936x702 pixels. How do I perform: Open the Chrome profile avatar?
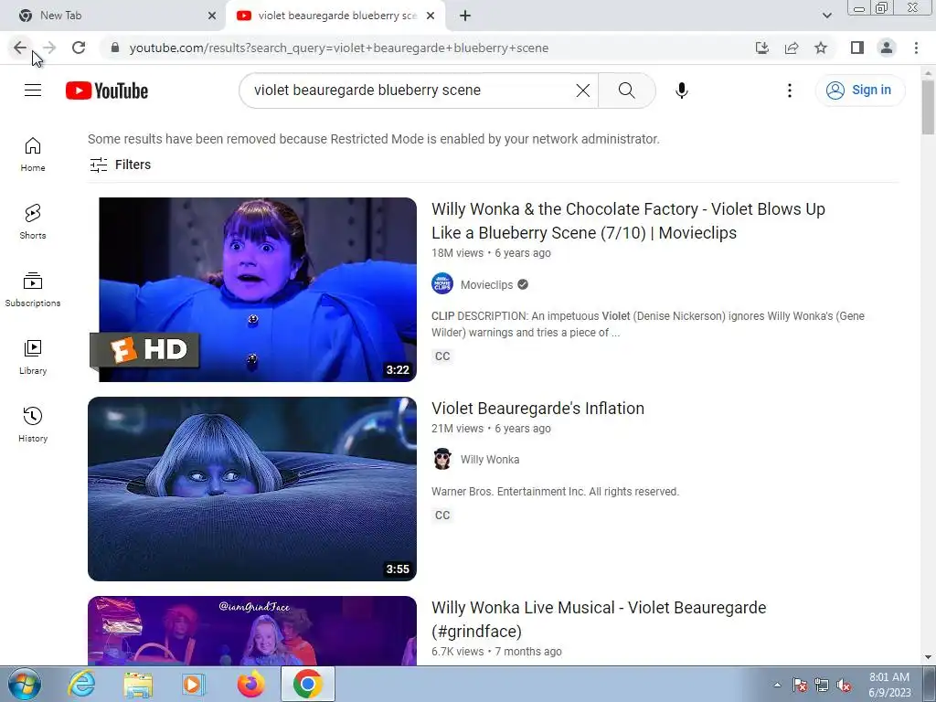click(x=887, y=48)
